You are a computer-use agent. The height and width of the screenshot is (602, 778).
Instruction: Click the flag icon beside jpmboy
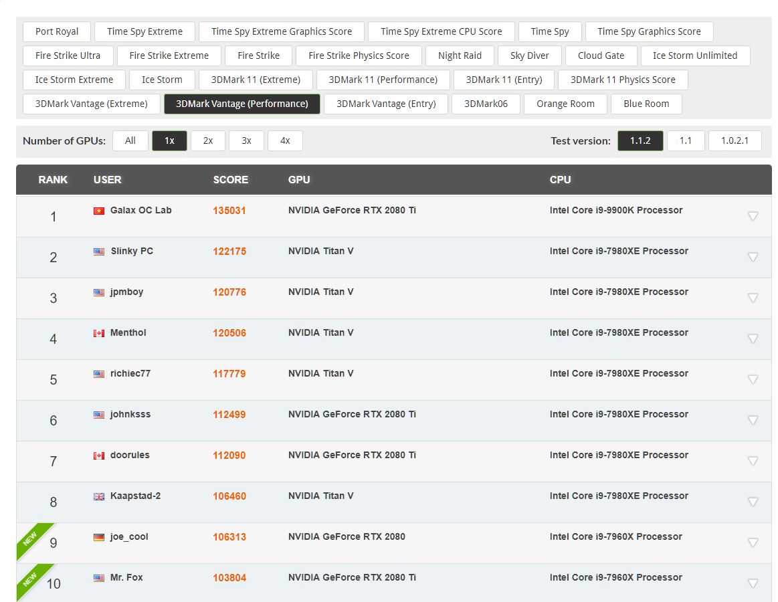click(x=99, y=292)
